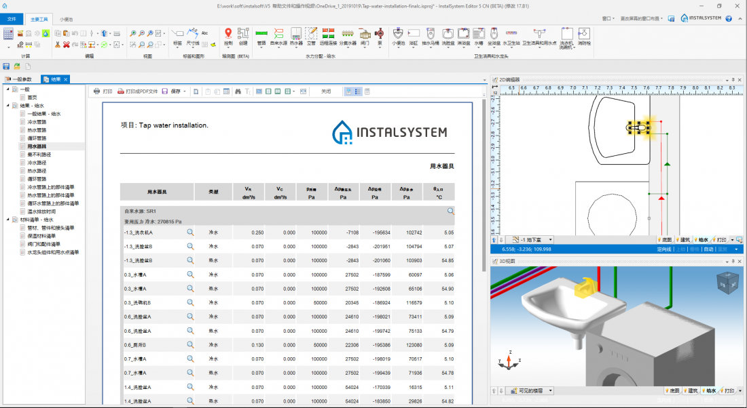Collapse the 材料清单 - 给水 tree node
The height and width of the screenshot is (408, 747).
7,220
